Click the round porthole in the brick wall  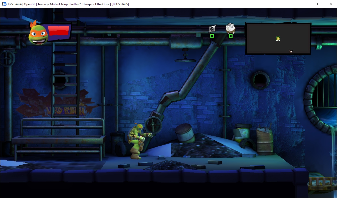pyautogui.click(x=260, y=80)
